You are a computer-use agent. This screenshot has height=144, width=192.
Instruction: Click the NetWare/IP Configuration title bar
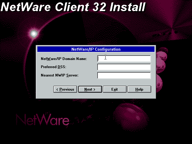[x=96, y=49]
